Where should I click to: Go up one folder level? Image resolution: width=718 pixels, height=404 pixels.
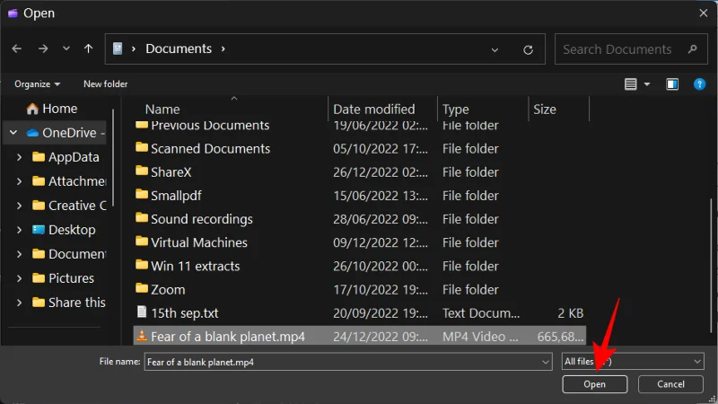(88, 48)
